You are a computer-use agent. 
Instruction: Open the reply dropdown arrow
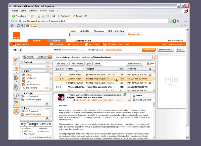(x=68, y=64)
